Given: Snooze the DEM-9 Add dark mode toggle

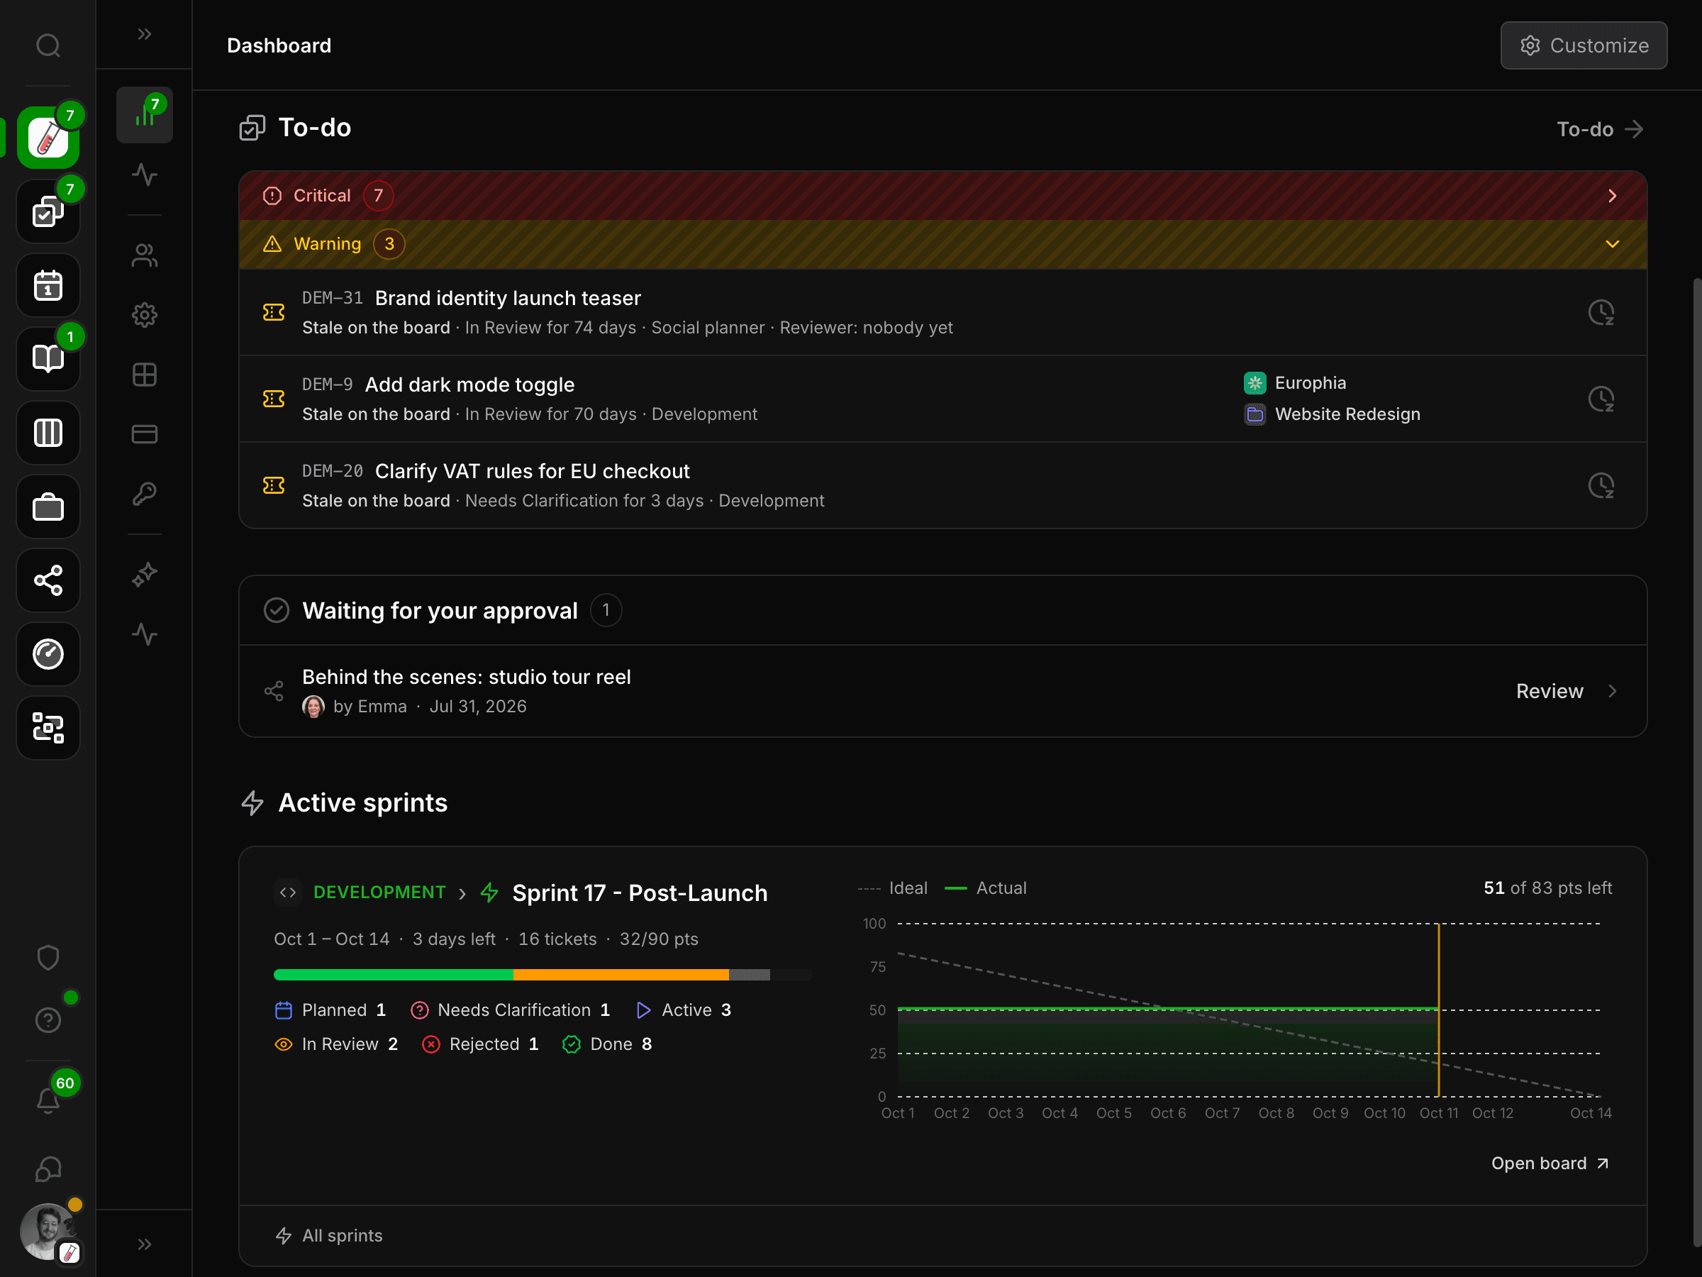Looking at the screenshot, I should (1601, 399).
